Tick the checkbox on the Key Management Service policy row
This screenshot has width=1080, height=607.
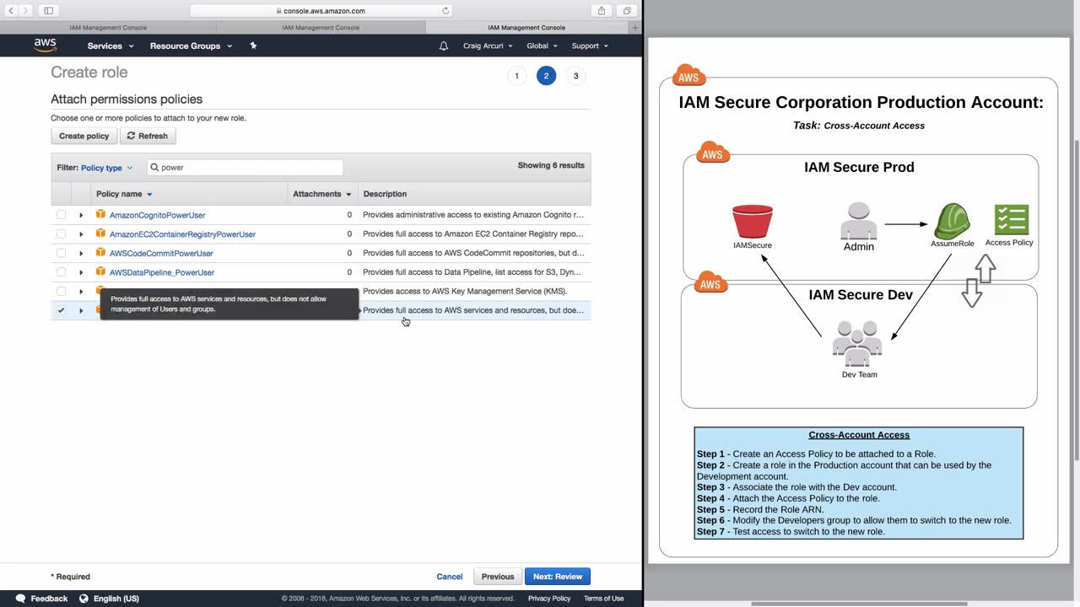tap(61, 292)
